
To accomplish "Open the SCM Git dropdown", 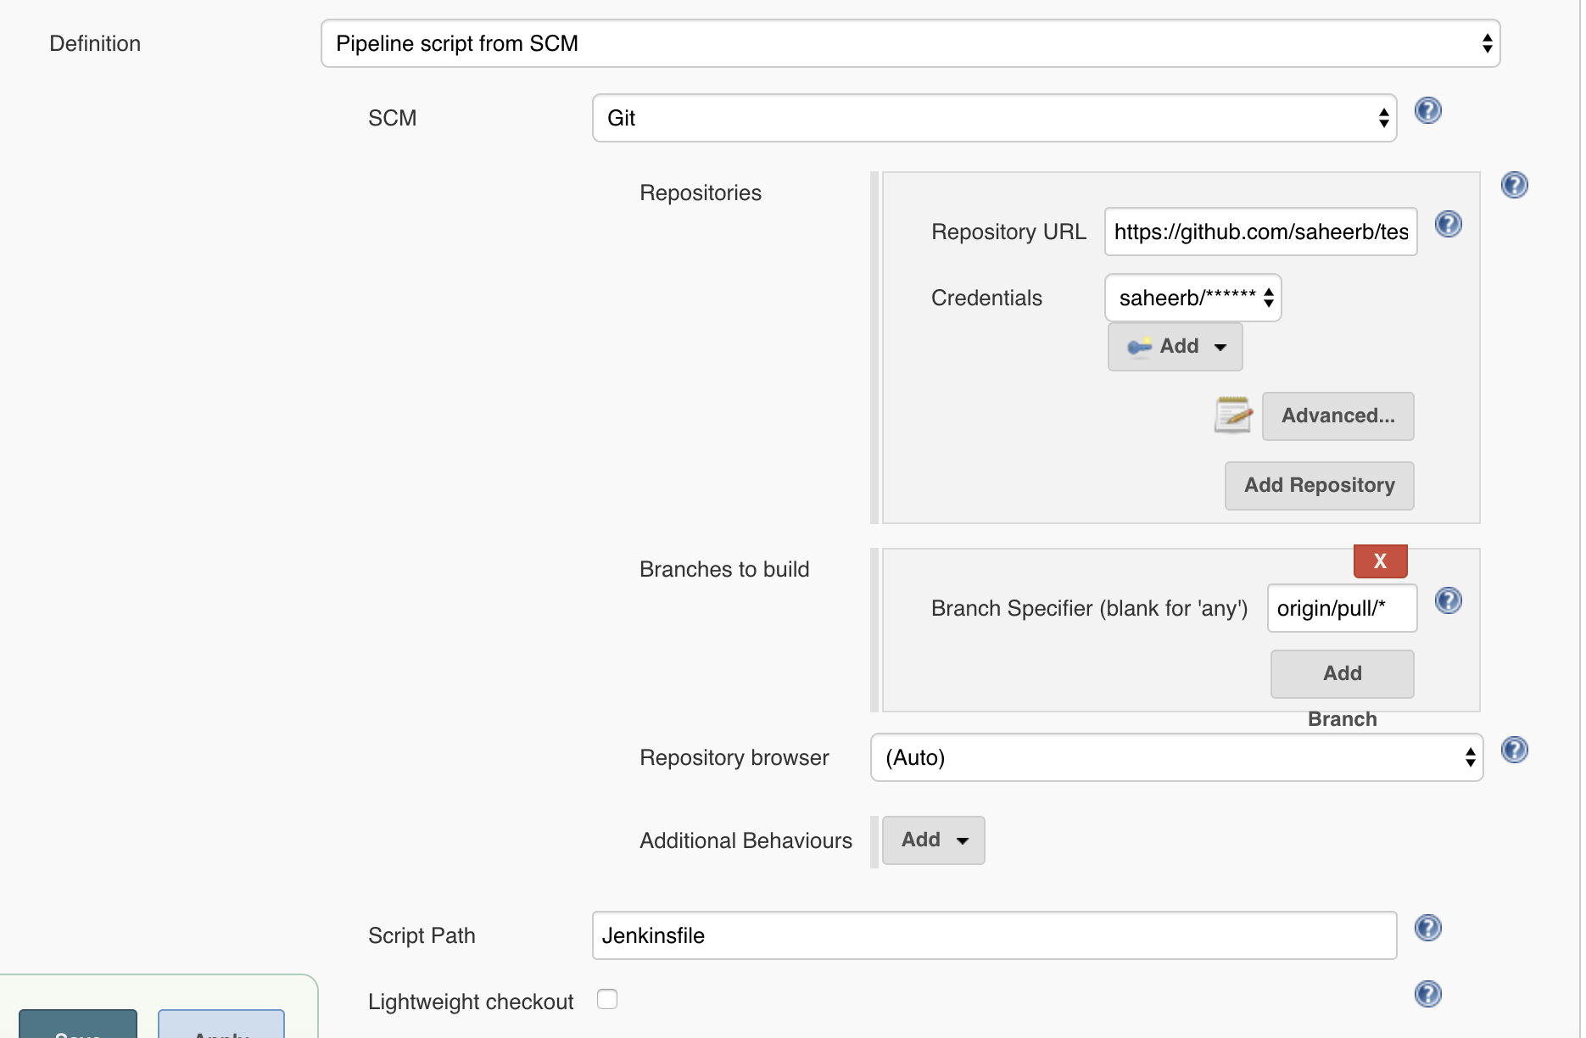I will (x=994, y=119).
